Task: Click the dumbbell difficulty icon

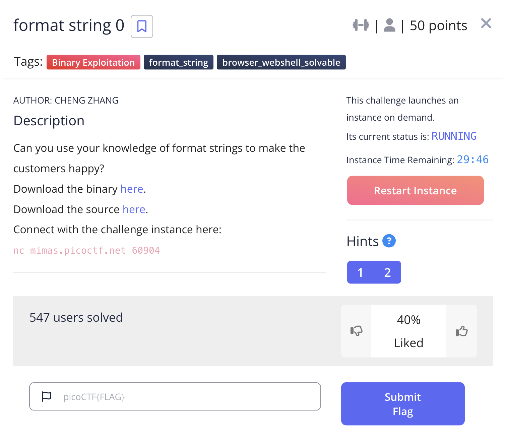Action: [x=361, y=25]
